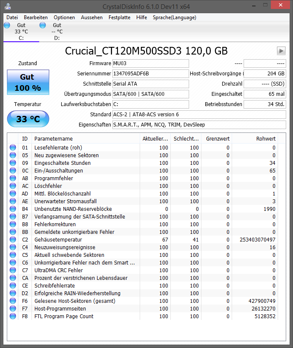The height and width of the screenshot is (348, 293).
Task: Open the Hilfe menu
Action: (142, 17)
